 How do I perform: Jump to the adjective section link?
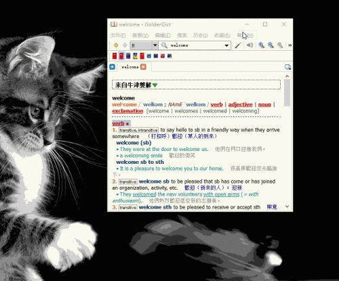click(240, 104)
